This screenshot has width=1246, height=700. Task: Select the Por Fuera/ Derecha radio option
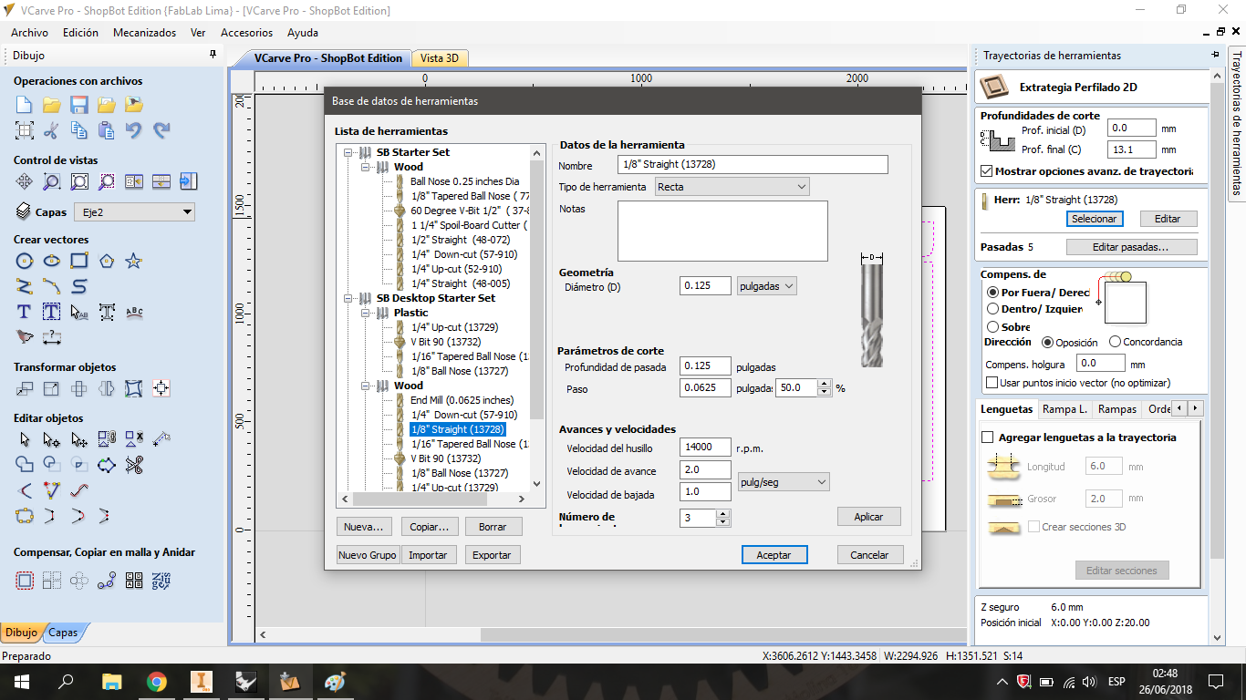tap(993, 293)
